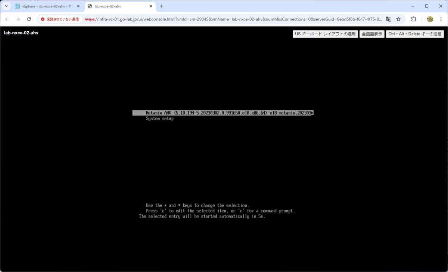The image size is (448, 272).
Task: Open the Google Translate page icon
Action: coord(389,19)
